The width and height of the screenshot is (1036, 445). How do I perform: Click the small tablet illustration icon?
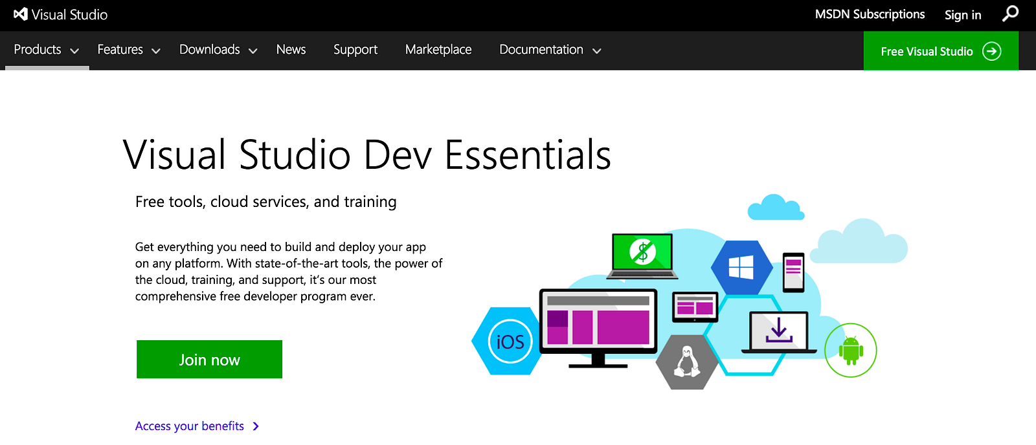(695, 307)
